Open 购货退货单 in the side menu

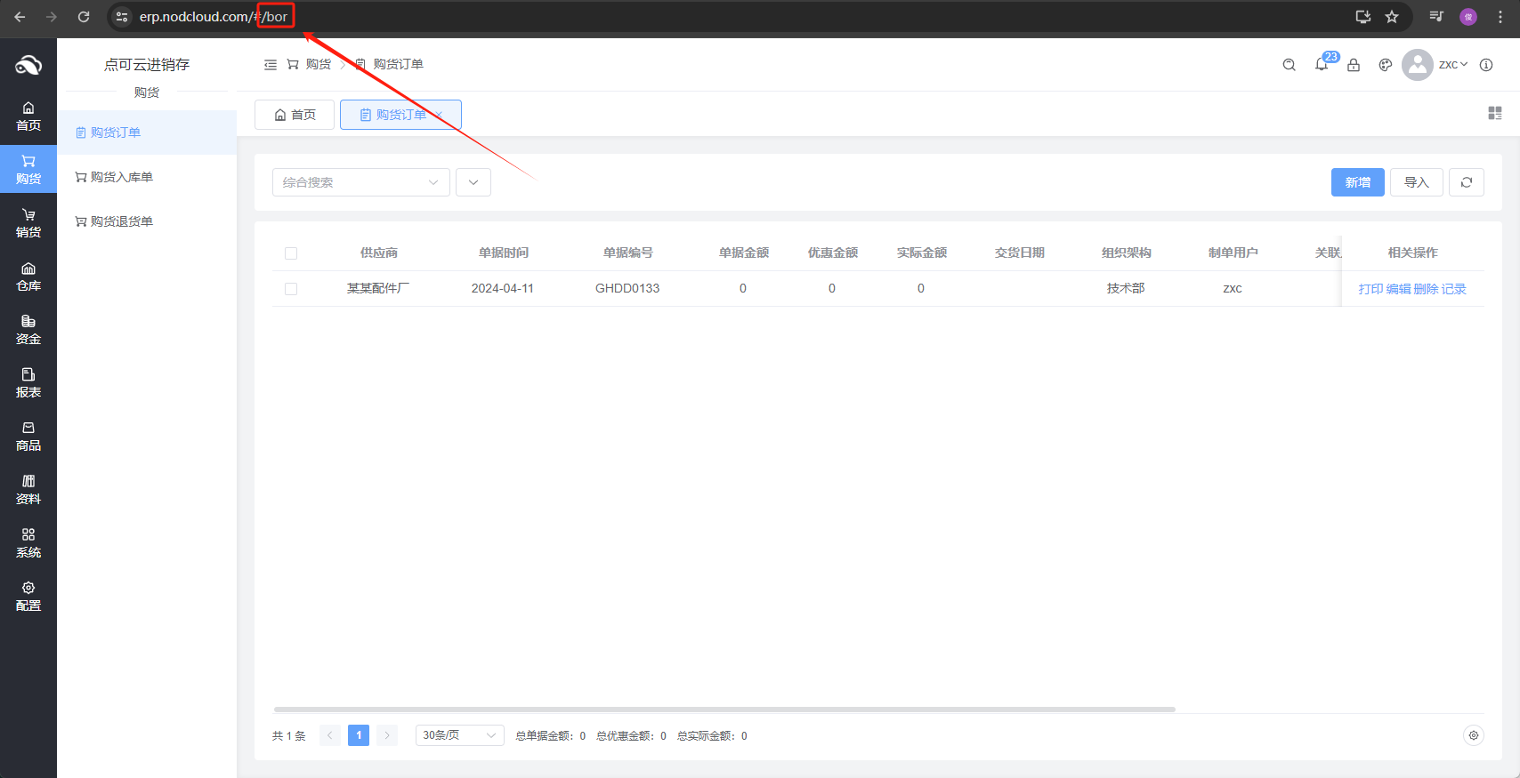click(147, 221)
